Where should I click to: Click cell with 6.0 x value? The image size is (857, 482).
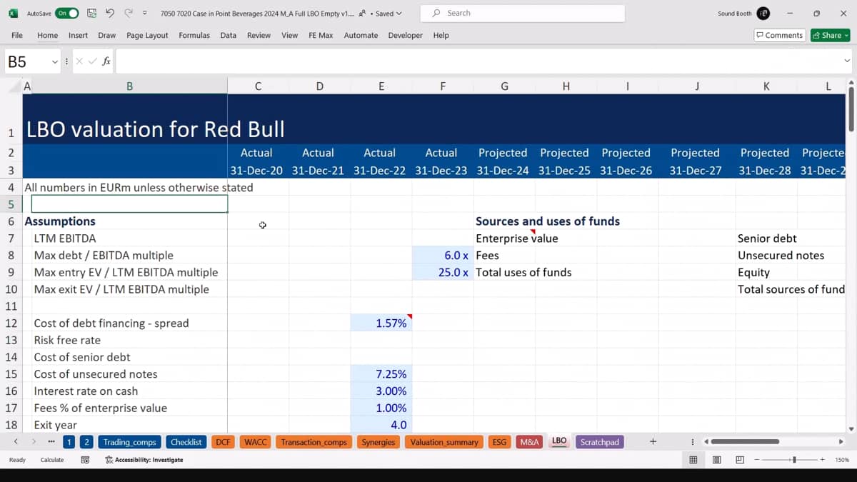443,255
